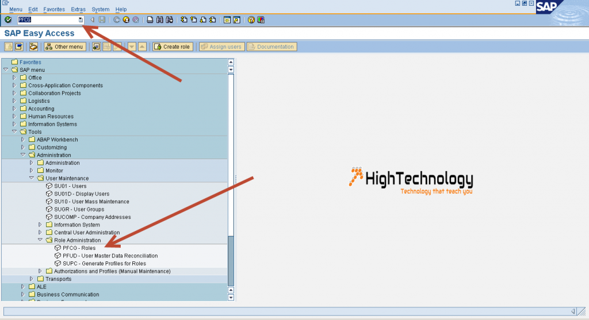Click the status bar expand triangle
The width and height of the screenshot is (589, 320).
[x=573, y=311]
